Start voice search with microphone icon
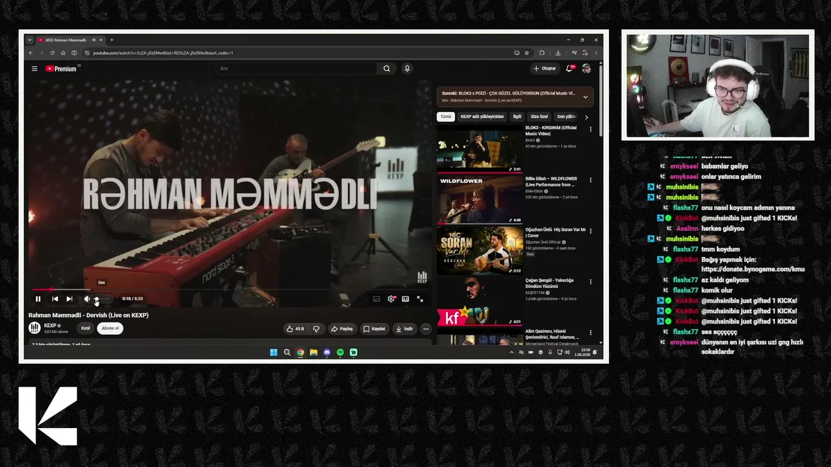This screenshot has height=467, width=831. click(407, 68)
